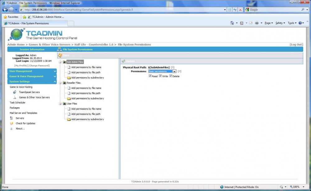Click the About info icon
This screenshot has height=191, width=311.
click(x=12, y=129)
